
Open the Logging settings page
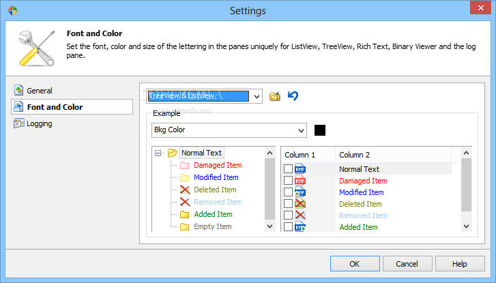point(40,123)
